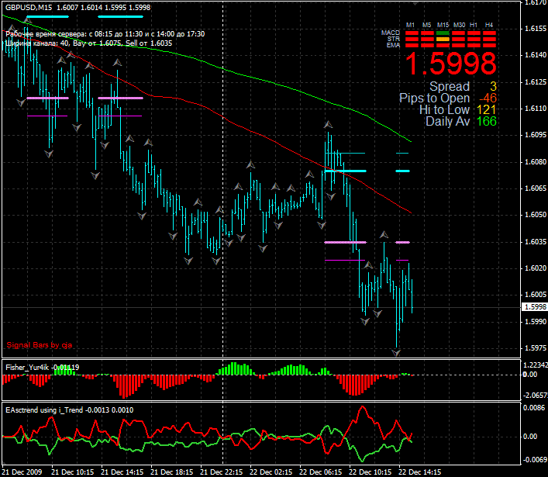Viewport: 548px width, 477px height.
Task: Click the Hi to Low value 121
Action: 487,110
